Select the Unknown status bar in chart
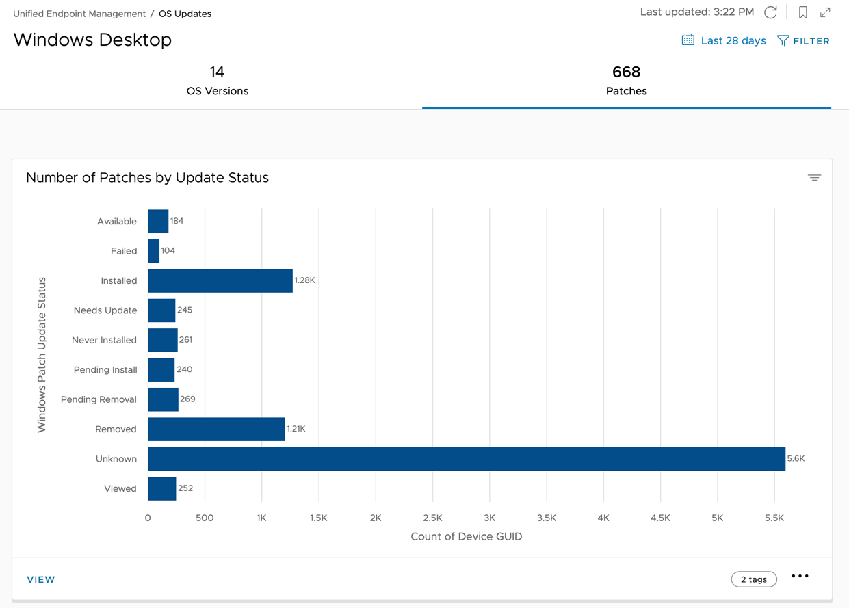849x608 pixels. click(x=466, y=459)
